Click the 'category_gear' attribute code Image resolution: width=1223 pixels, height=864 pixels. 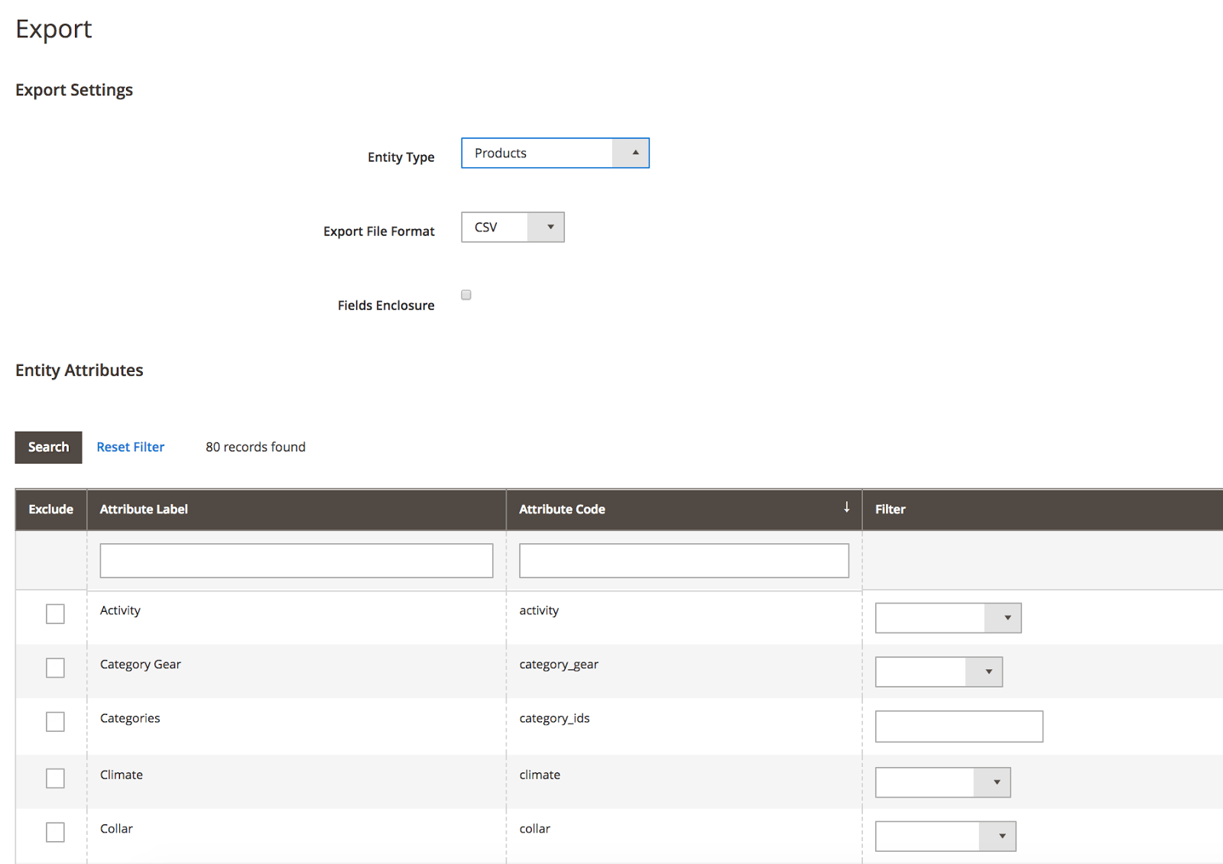tap(559, 665)
